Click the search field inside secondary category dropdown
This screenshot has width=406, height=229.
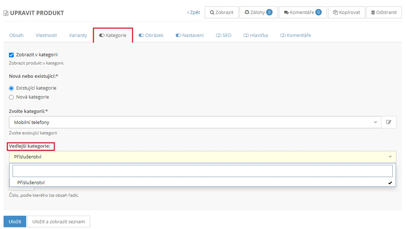(x=202, y=171)
